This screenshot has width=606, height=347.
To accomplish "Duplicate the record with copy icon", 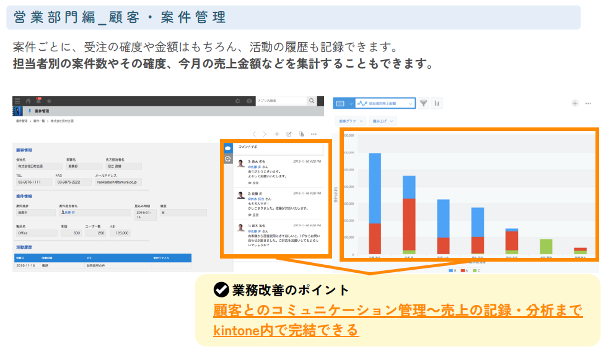I will (x=301, y=134).
